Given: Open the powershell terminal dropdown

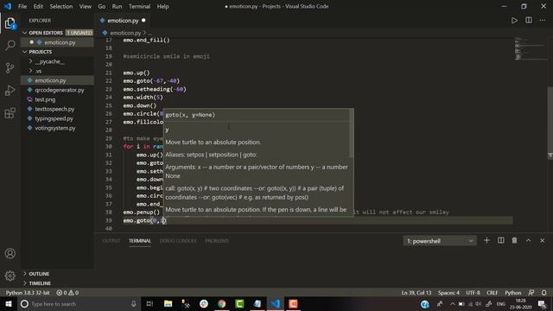Looking at the screenshot, I should pyautogui.click(x=440, y=241).
